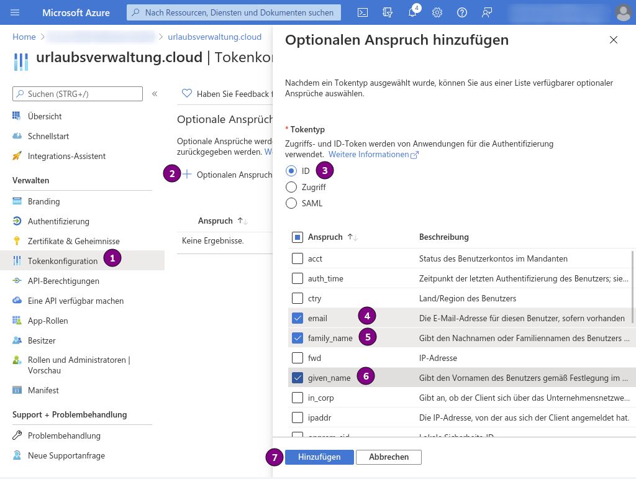The width and height of the screenshot is (636, 479).
Task: Select the SAML token type radio
Action: tap(291, 203)
